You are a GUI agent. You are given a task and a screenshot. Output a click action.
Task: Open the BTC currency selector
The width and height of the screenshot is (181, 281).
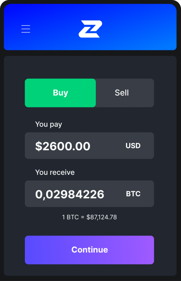click(x=133, y=194)
